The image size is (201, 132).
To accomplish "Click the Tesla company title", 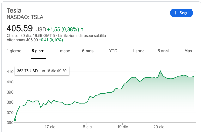I will [14, 10].
